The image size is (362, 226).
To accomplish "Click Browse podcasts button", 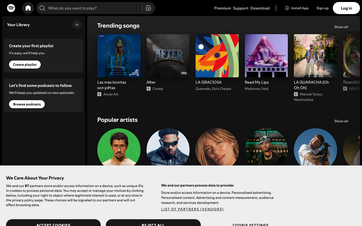I will point(27,104).
